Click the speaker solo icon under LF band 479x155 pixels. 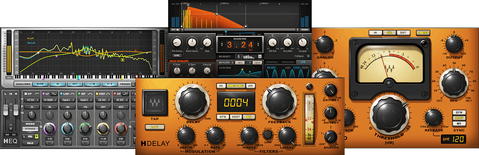[x=49, y=143]
